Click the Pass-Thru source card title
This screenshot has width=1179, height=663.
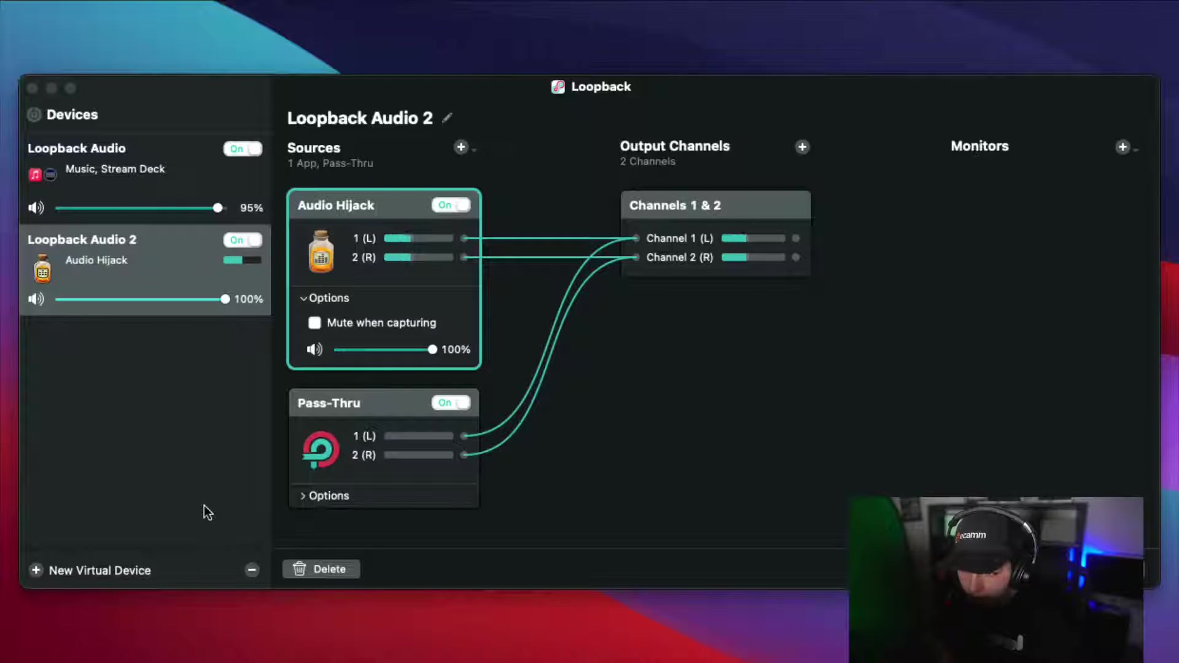tap(329, 403)
